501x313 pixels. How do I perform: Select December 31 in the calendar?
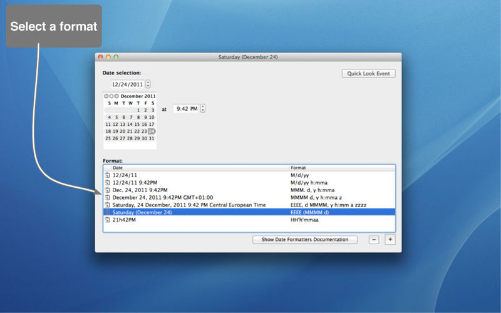(x=152, y=138)
